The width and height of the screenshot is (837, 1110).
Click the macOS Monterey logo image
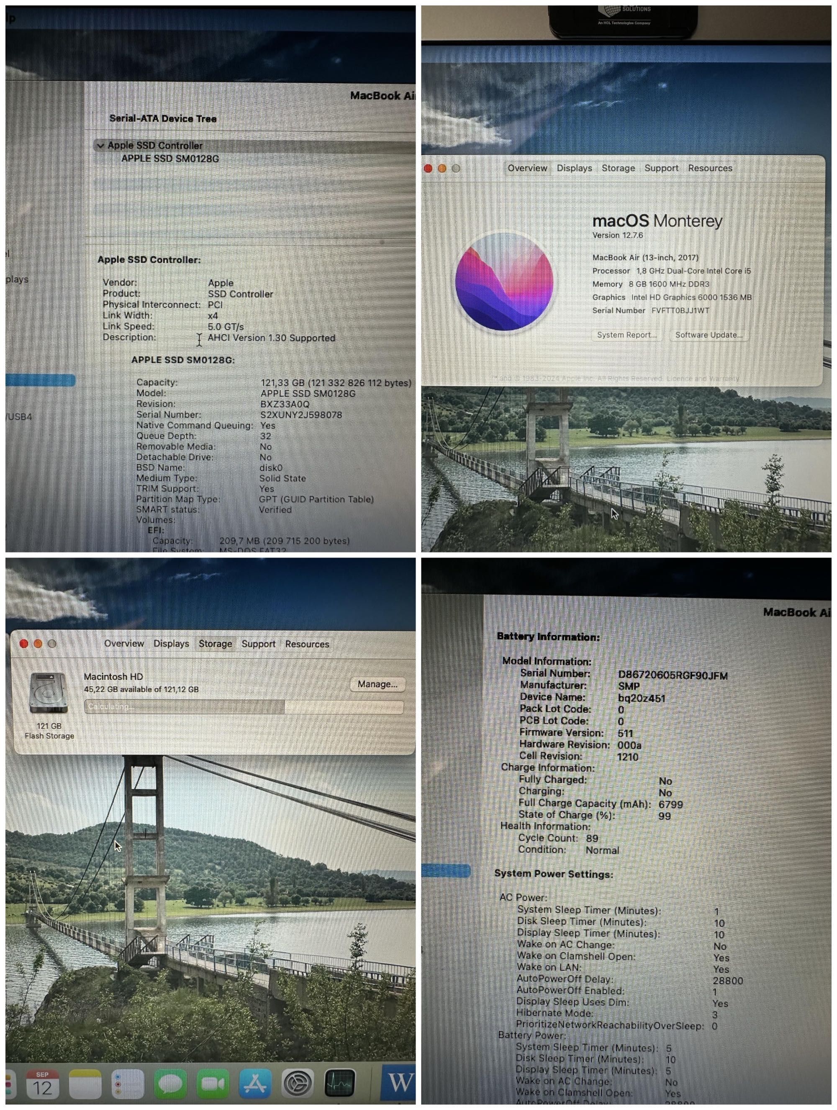tap(504, 281)
